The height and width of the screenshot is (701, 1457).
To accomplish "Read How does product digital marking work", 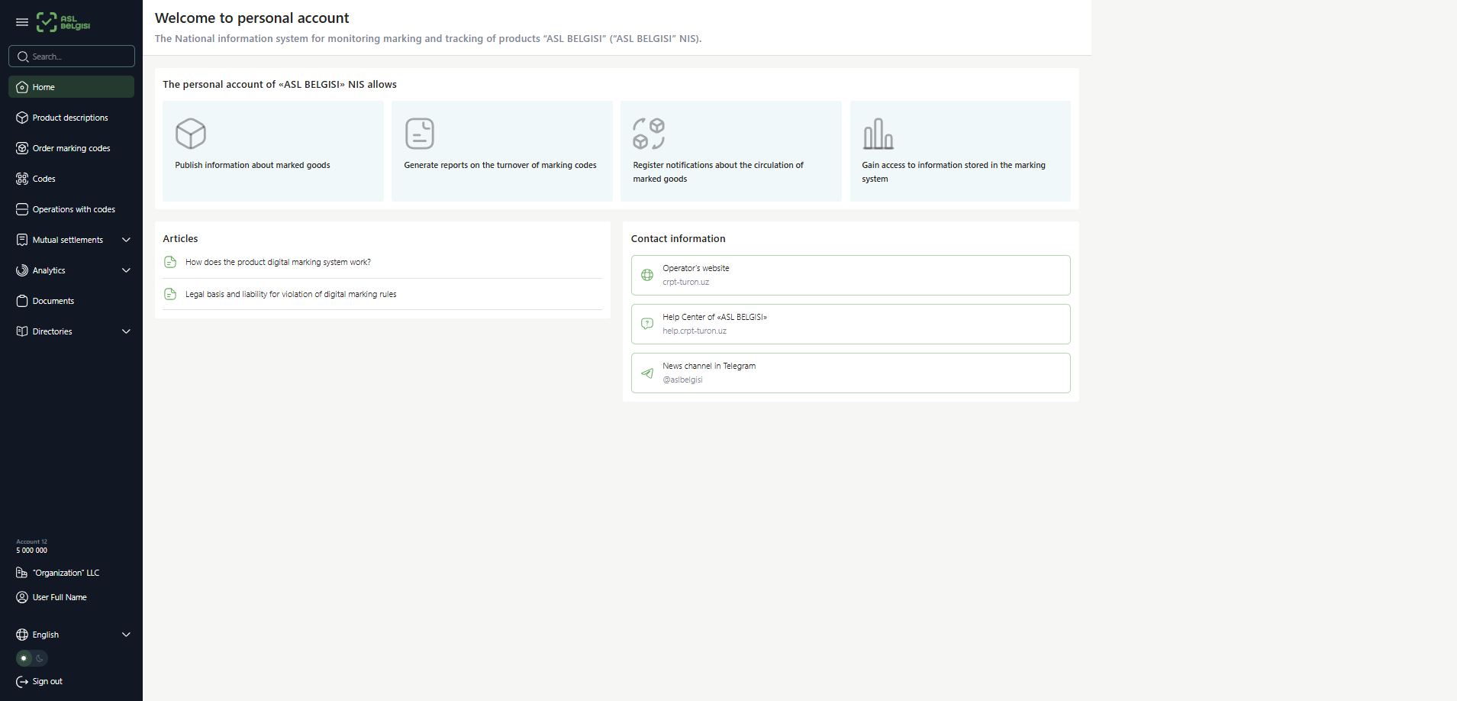I will click(278, 262).
